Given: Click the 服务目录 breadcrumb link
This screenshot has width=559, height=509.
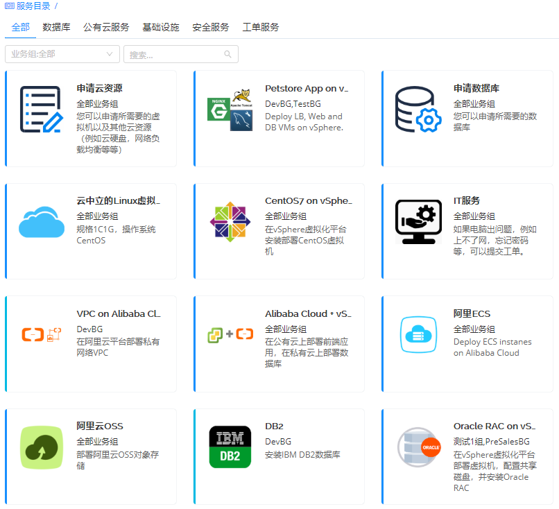Looking at the screenshot, I should [x=32, y=6].
